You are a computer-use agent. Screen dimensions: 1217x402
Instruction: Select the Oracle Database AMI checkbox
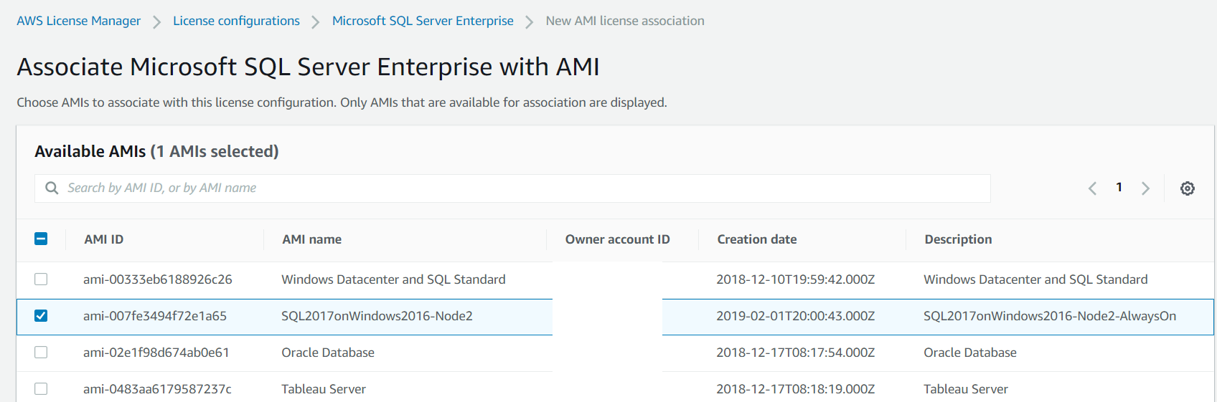point(41,353)
